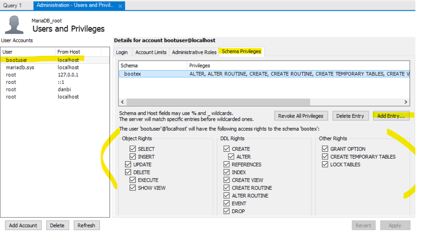Disable the EXECUTE privilege
Viewport: 425px width, 234px height.
(133, 180)
